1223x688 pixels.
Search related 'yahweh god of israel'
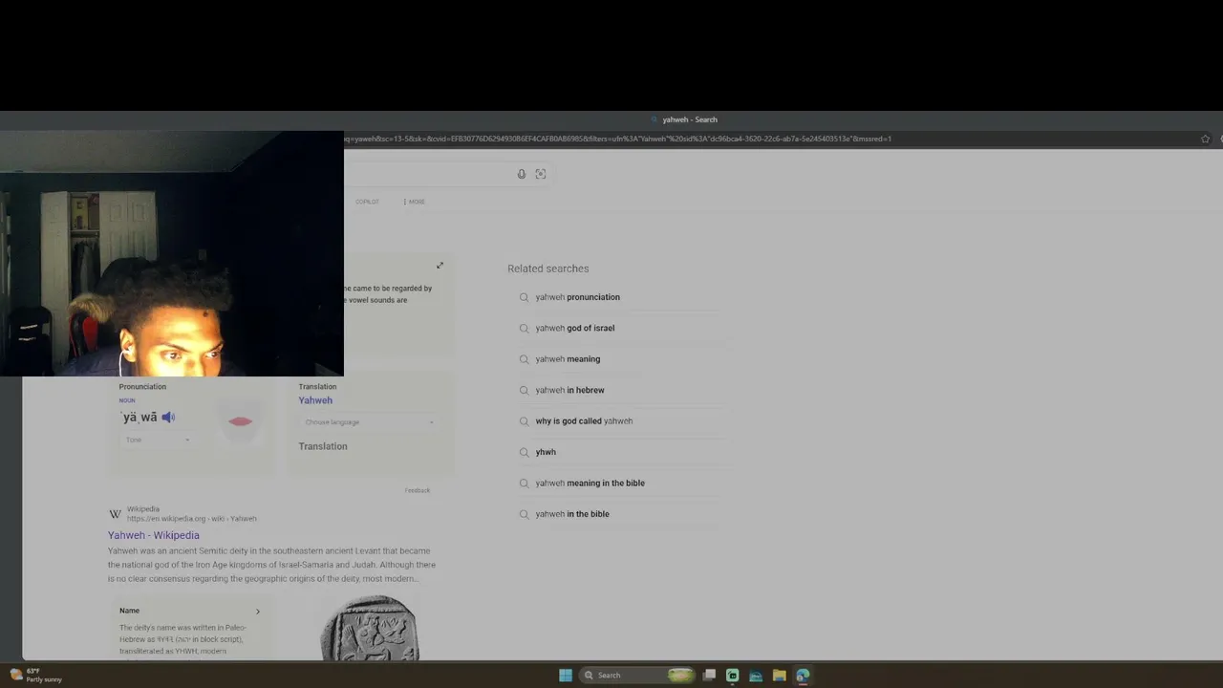click(x=575, y=328)
